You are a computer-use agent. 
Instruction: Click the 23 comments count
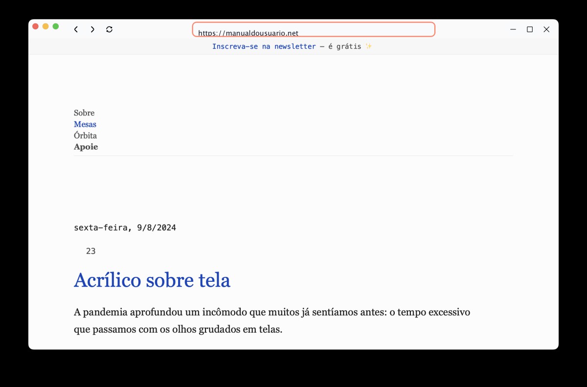click(90, 251)
